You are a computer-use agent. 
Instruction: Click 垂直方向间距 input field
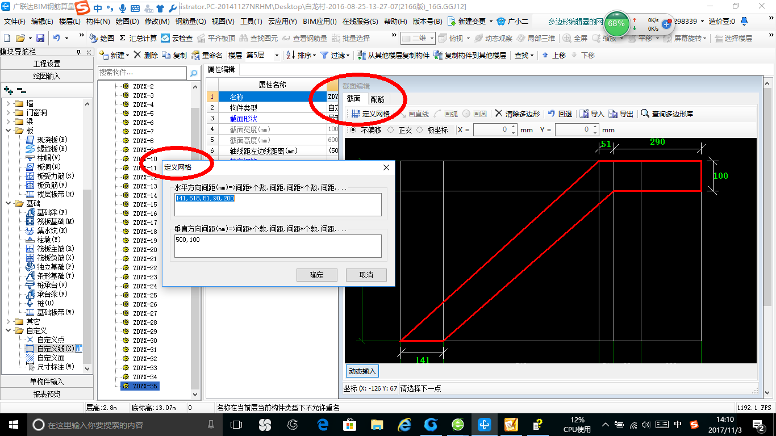[x=278, y=246]
